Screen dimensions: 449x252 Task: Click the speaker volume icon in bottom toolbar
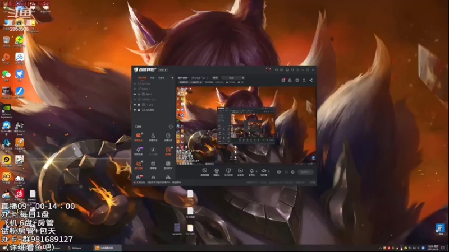264,172
